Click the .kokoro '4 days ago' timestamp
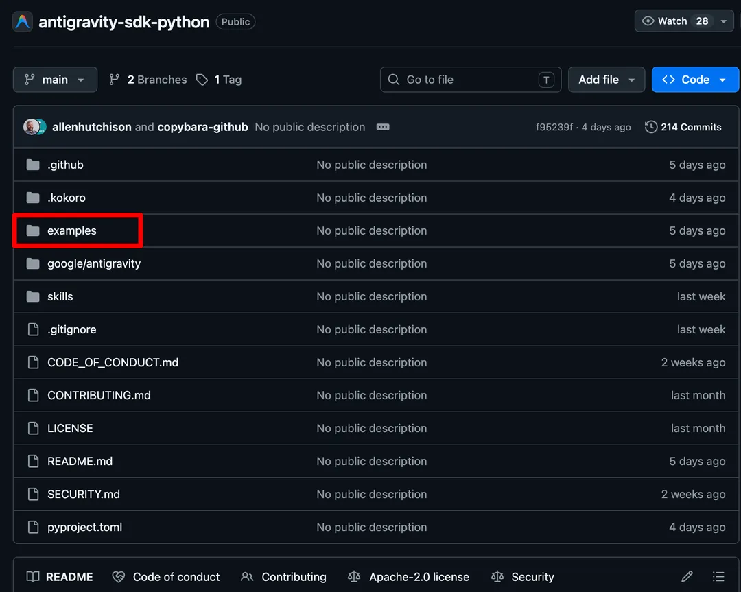The width and height of the screenshot is (741, 592). coord(697,198)
